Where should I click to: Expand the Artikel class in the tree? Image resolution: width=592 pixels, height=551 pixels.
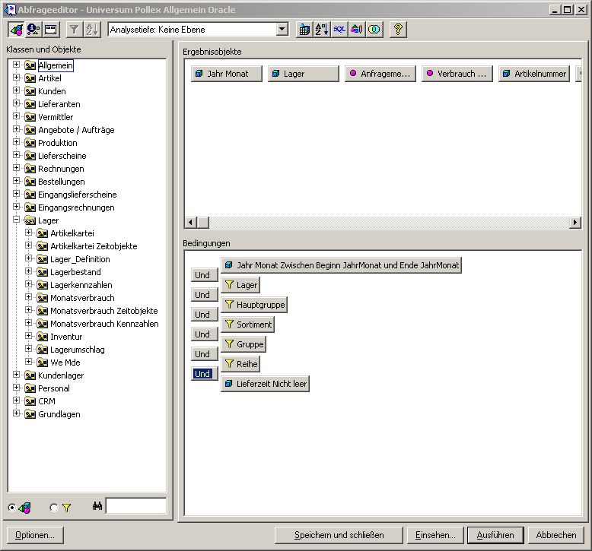(16, 78)
